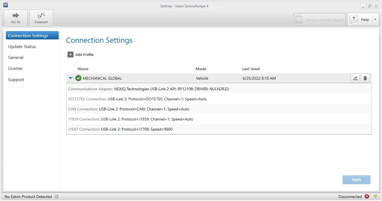Click the green wireless signal icon
The image size is (382, 201).
click(376, 197)
